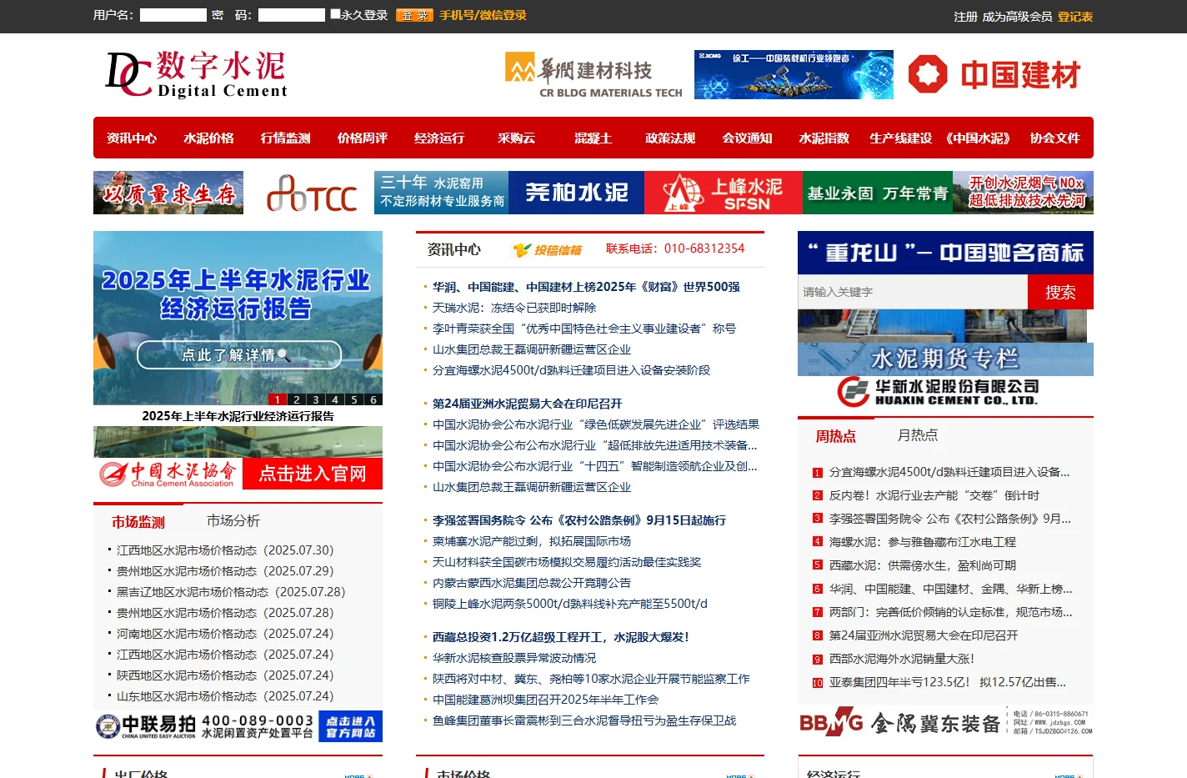The width and height of the screenshot is (1187, 778).
Task: Click the 中国水泥协会 logo
Action: 168,474
